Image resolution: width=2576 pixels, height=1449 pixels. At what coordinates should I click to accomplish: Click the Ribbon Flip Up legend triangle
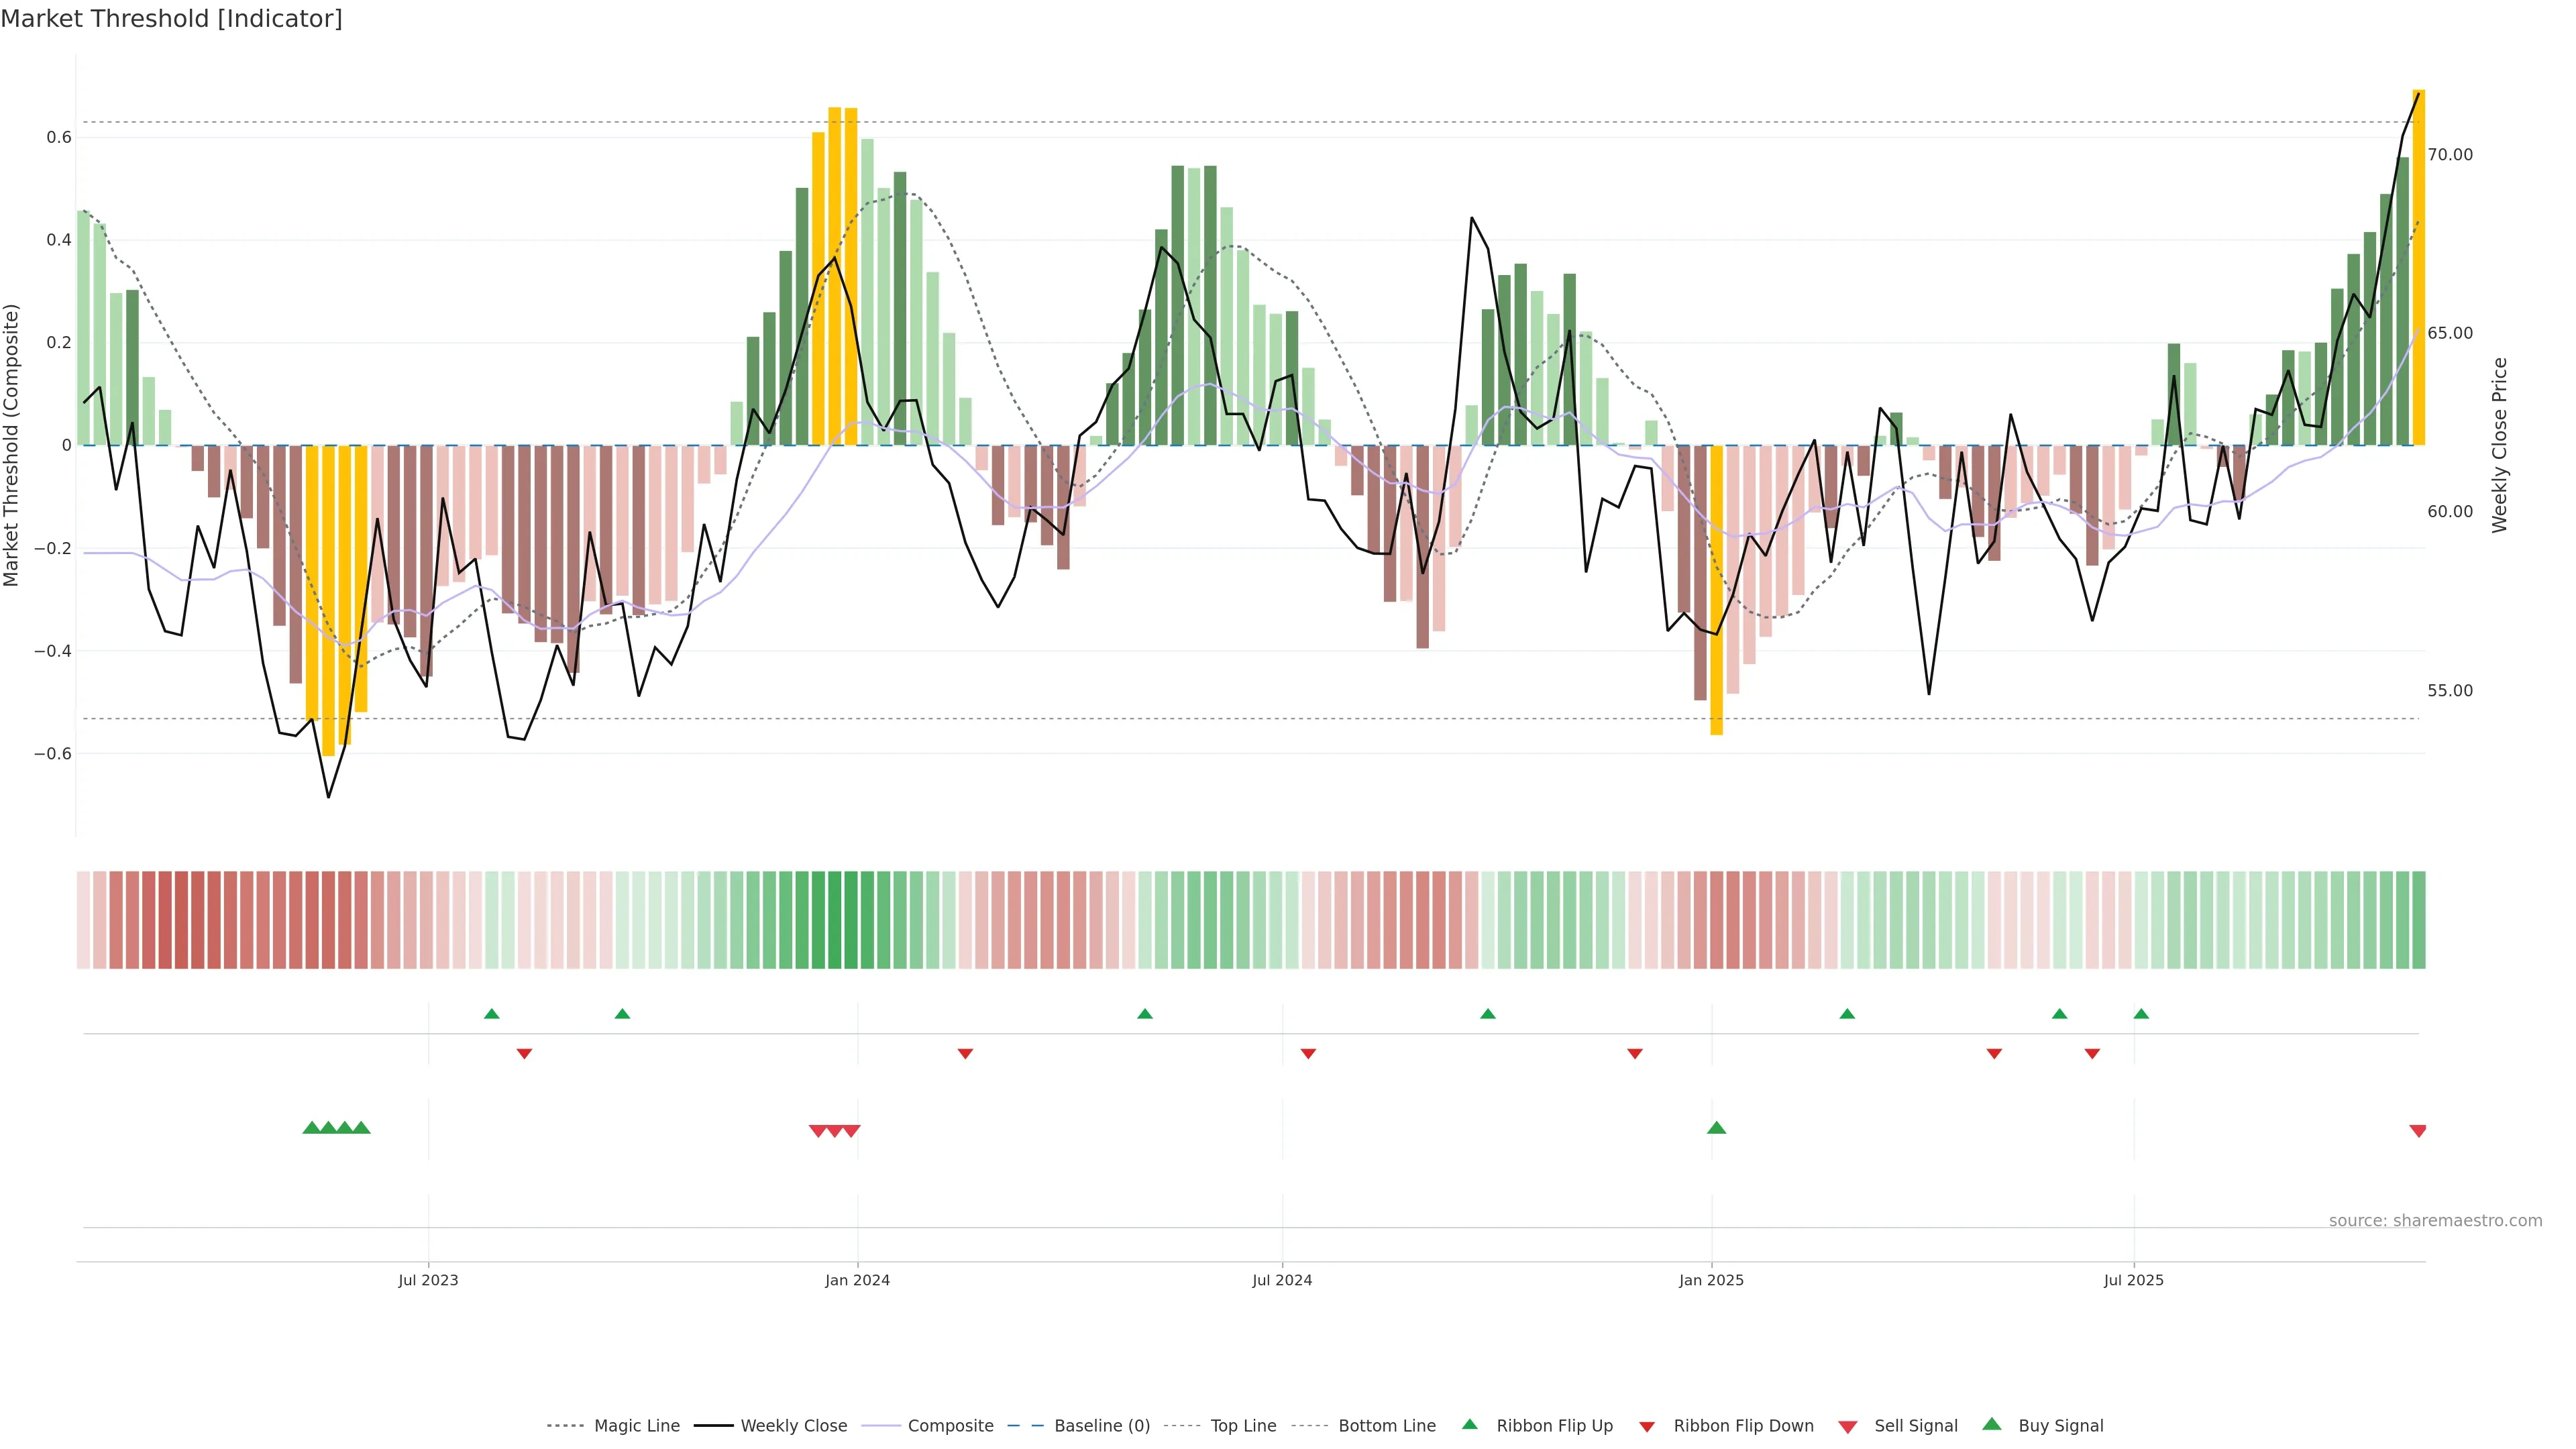click(1469, 1424)
